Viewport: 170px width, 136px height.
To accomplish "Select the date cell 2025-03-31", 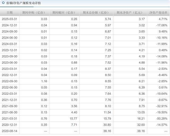I will tap(10, 19).
